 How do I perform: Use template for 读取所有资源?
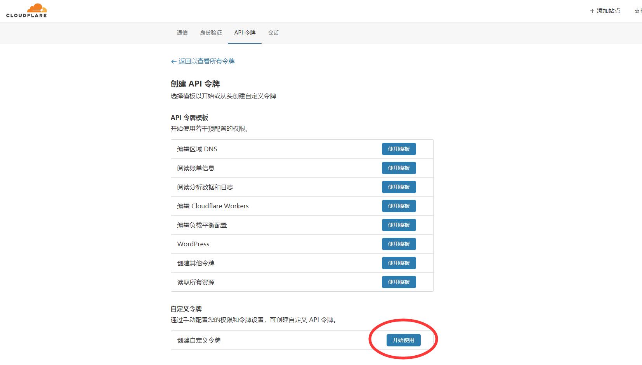point(399,282)
